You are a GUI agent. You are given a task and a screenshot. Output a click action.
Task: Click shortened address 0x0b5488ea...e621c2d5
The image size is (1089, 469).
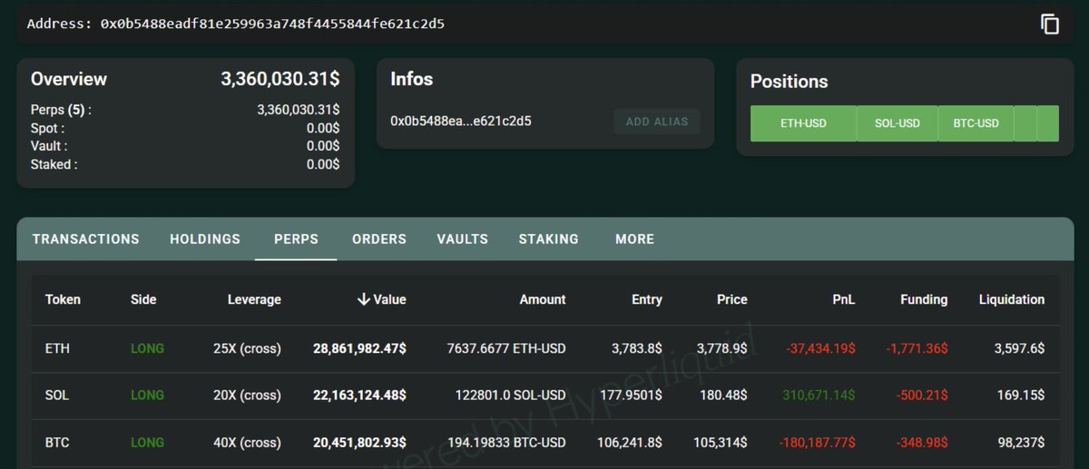[x=461, y=121]
